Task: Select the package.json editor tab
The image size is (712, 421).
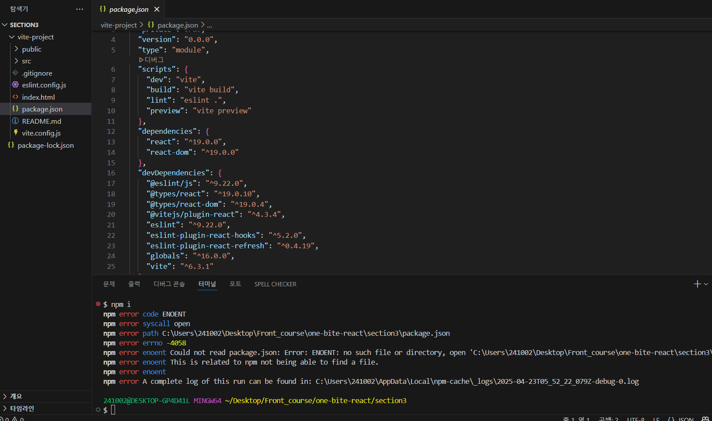Action: coord(129,9)
